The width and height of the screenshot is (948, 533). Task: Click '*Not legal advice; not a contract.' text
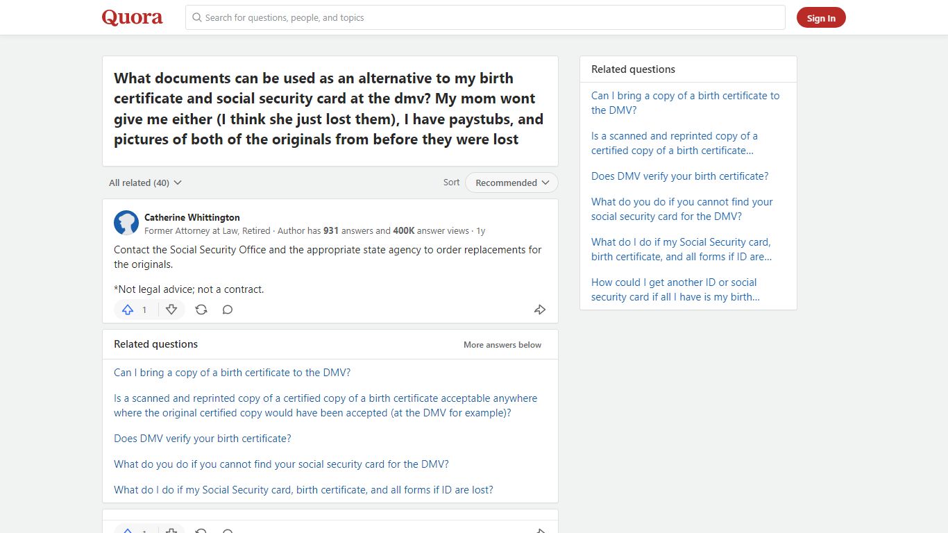(x=189, y=289)
